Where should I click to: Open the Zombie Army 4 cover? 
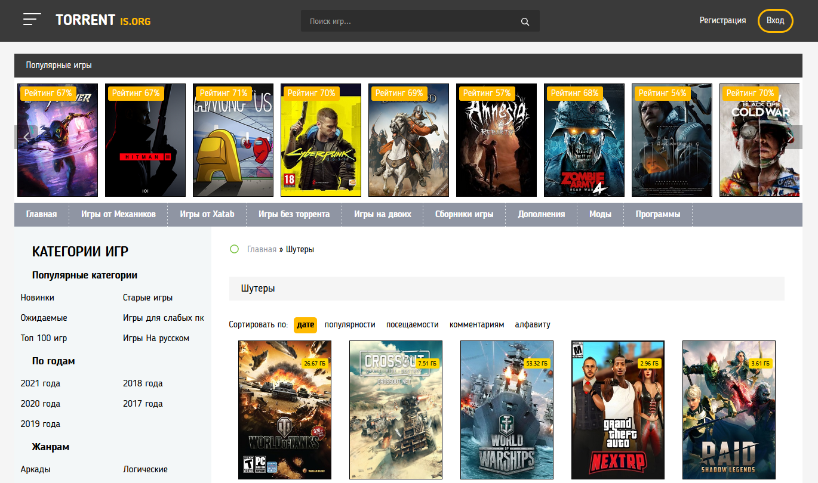[584, 140]
